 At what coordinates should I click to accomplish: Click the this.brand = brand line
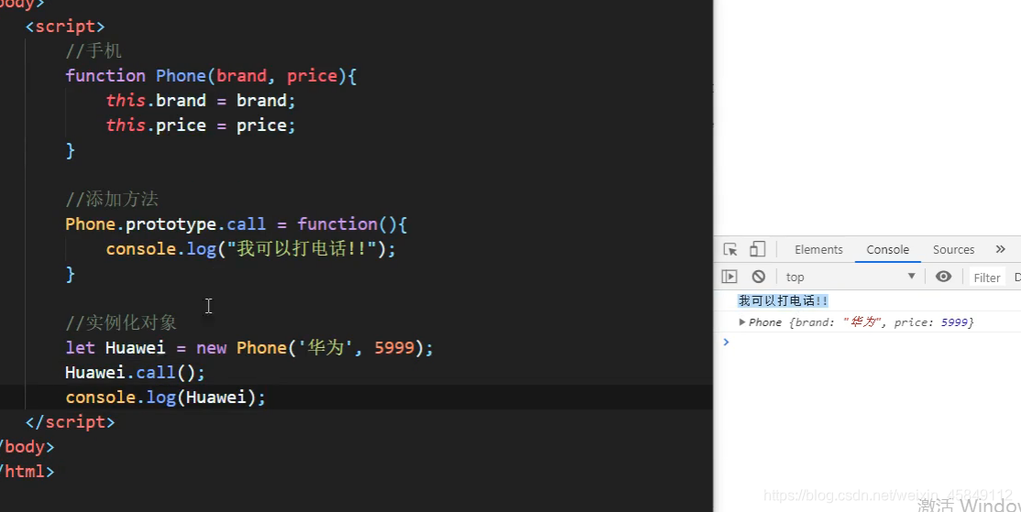coord(201,100)
